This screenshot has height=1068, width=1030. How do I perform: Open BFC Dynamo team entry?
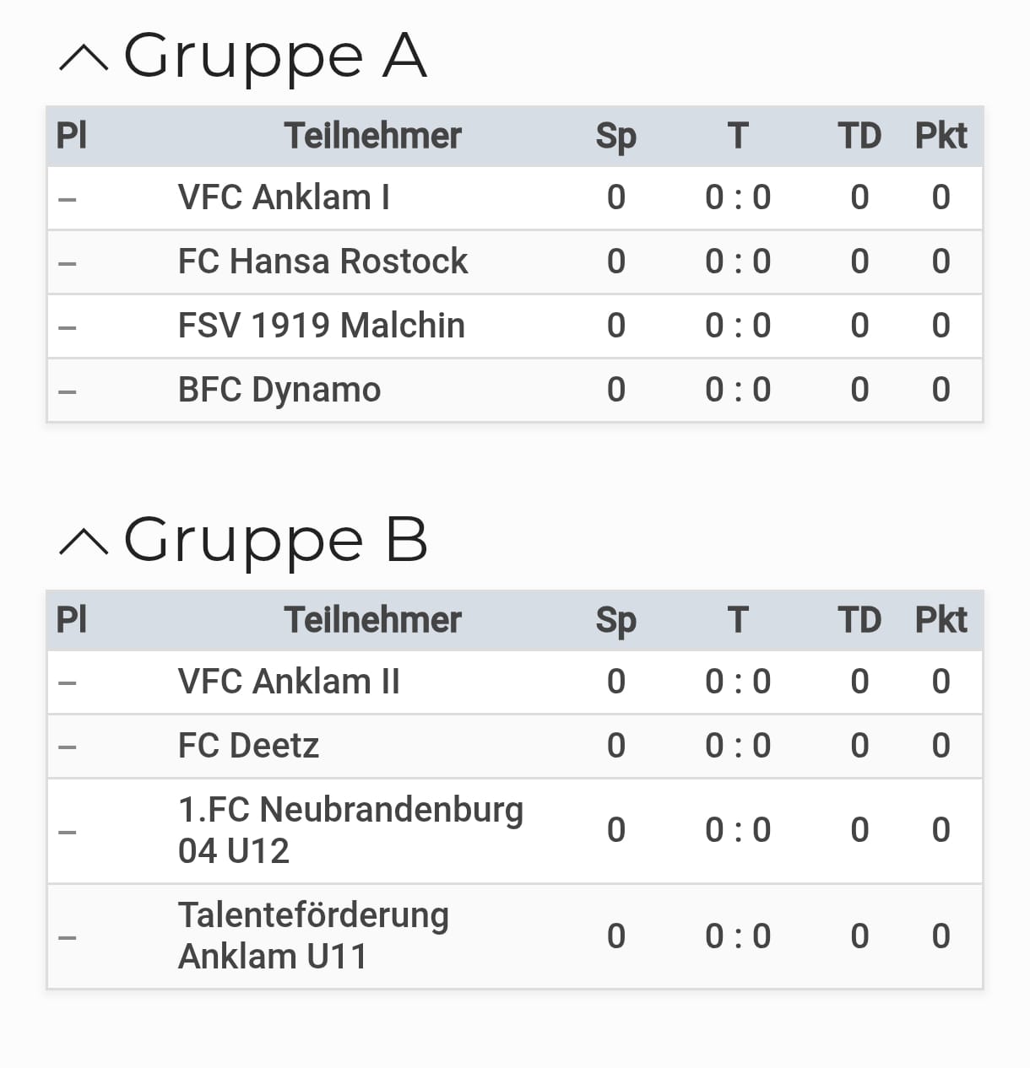pos(279,390)
